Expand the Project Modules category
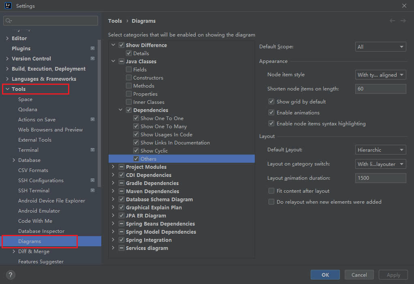Screen dimensions: 414x284 pos(113,167)
